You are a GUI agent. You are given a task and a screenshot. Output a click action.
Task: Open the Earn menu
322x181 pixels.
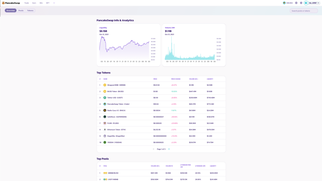34,3
